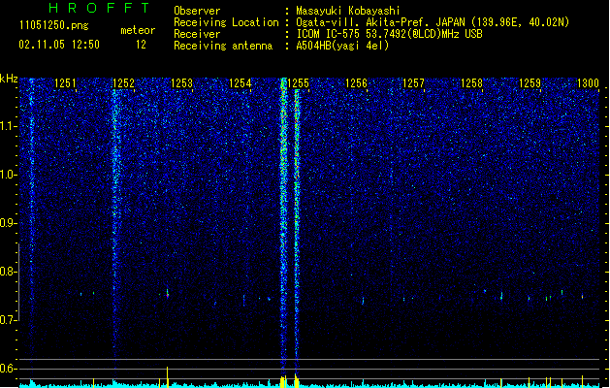Screen dimensions: 610x388
Task: Click the 'Receiver' field label
Action: point(197,34)
